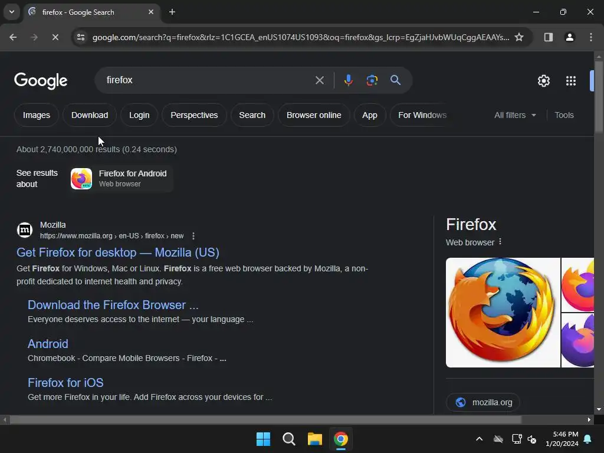This screenshot has width=604, height=453.
Task: Start a voice search with the microphone
Action: tap(348, 80)
